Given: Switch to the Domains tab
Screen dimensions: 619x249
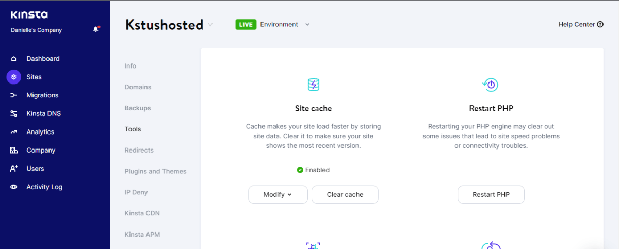Looking at the screenshot, I should pos(138,87).
